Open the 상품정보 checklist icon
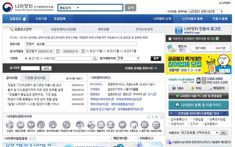 click(x=41, y=125)
